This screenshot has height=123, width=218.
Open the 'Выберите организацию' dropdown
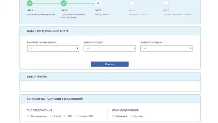[x=53, y=49]
